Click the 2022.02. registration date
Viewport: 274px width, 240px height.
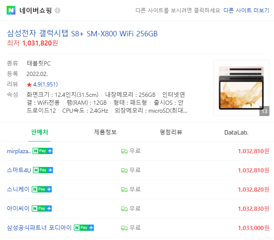point(37,74)
